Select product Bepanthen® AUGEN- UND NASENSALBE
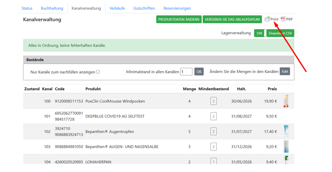The height and width of the screenshot is (172, 332). pyautogui.click(x=122, y=147)
